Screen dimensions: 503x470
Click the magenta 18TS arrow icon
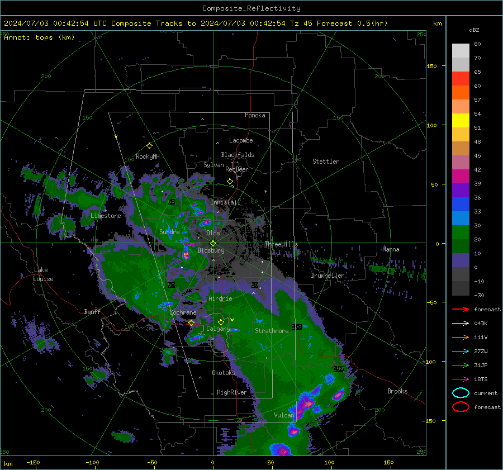click(x=461, y=379)
